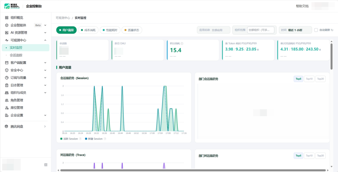Image resolution: width=338 pixels, height=172 pixels.
Task: Click the horizontal scrollbar thumb
Action: pyautogui.click(x=193, y=170)
